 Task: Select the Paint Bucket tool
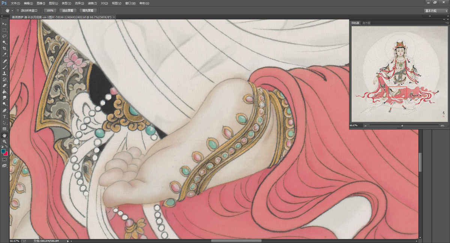pyautogui.click(x=4, y=92)
